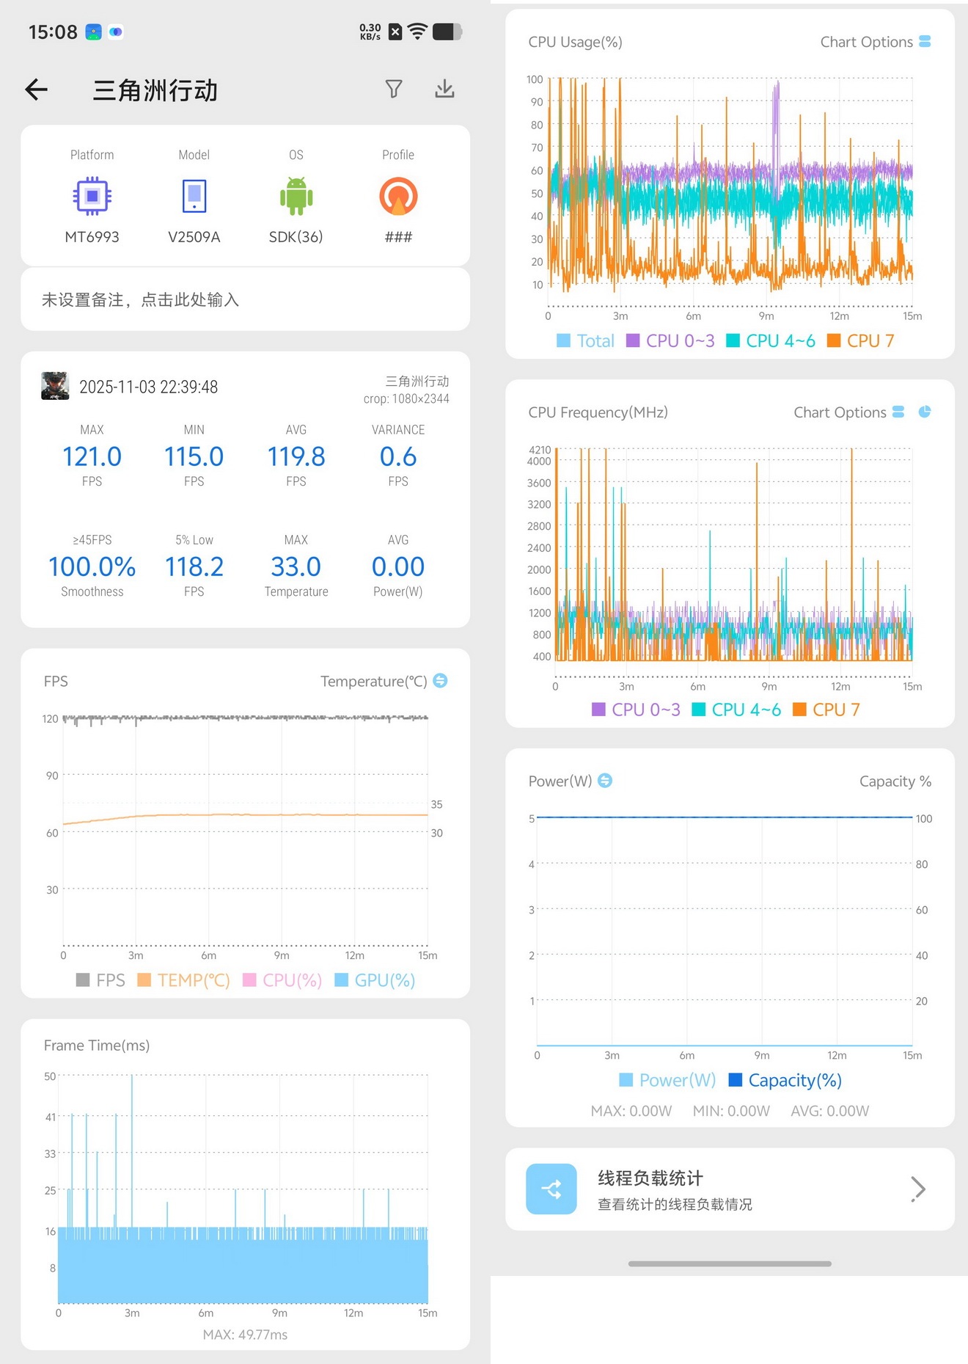Image resolution: width=968 pixels, height=1364 pixels.
Task: Toggle the Total CPU usage legend
Action: pyautogui.click(x=585, y=340)
